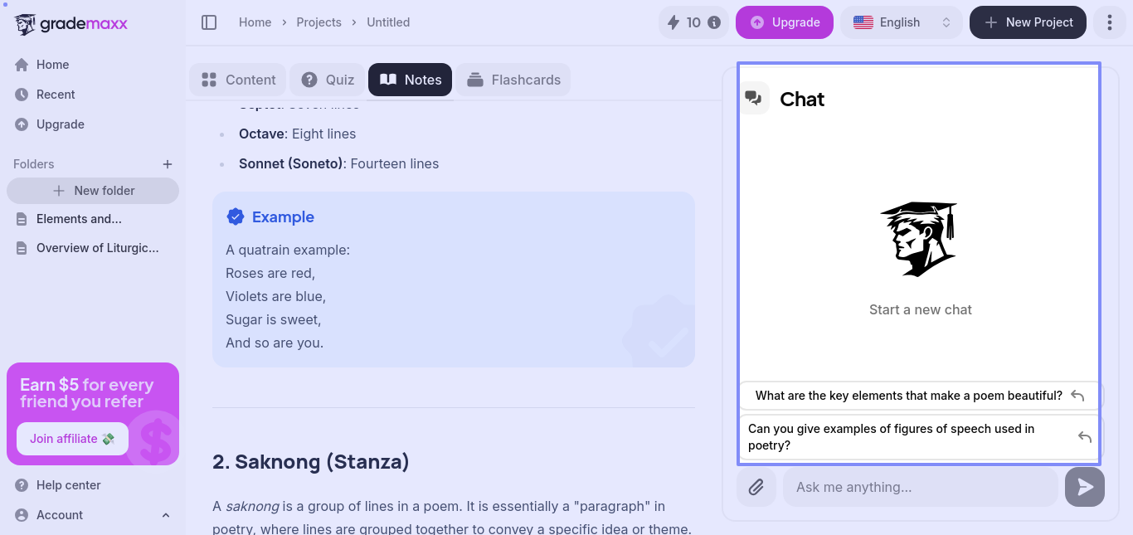Toggle the sidebar panel icon
The width and height of the screenshot is (1133, 535).
209,22
